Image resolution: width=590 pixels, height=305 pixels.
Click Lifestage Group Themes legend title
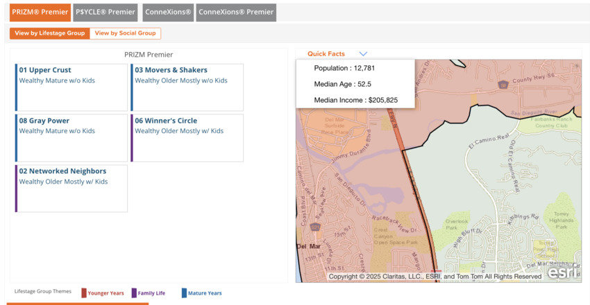[x=43, y=291]
